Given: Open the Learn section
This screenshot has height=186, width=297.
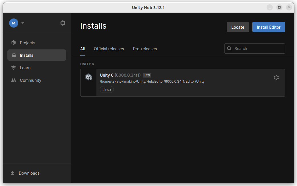Looking at the screenshot, I should click(37, 68).
